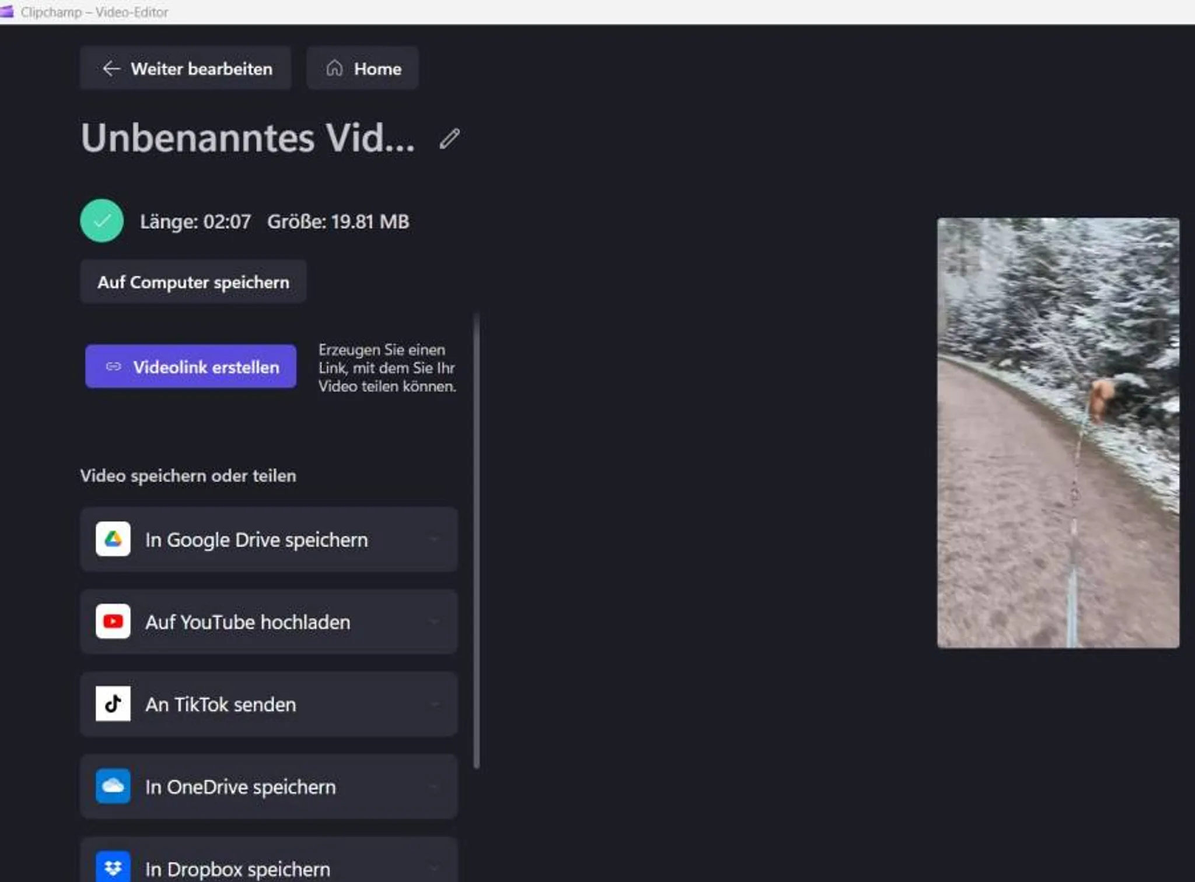Click the share options vertical scrollbar
Screen dimensions: 1195x882
(477, 542)
